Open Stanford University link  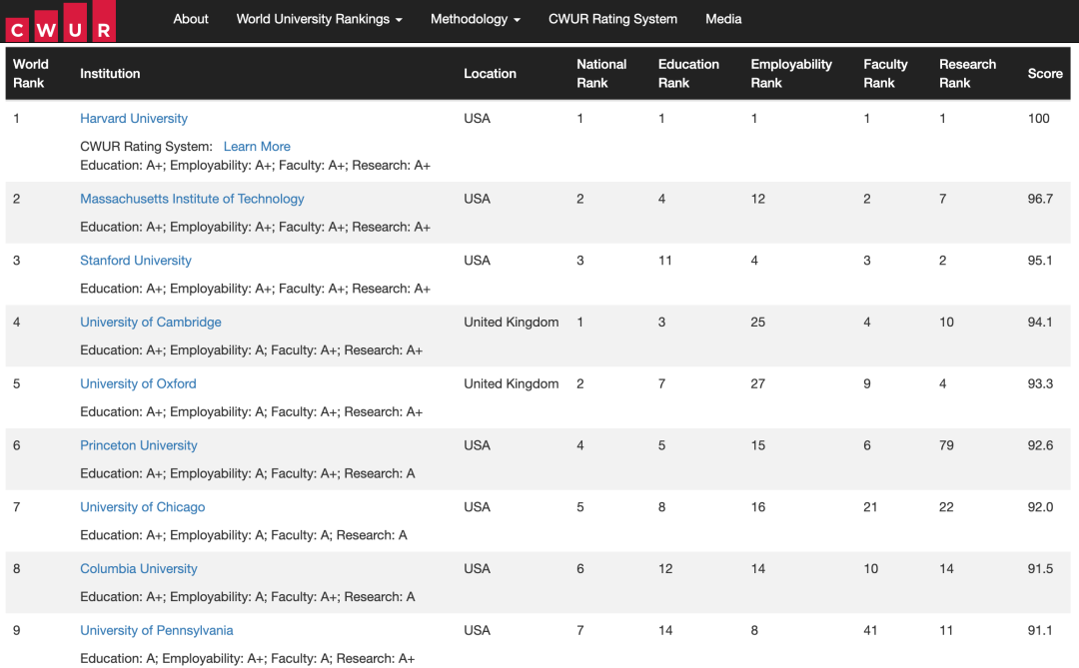(136, 261)
